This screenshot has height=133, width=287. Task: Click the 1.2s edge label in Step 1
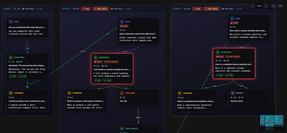tap(27, 48)
